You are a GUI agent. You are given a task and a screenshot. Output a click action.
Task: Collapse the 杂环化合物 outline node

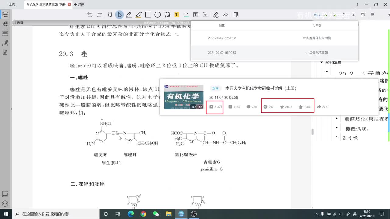tap(321, 62)
